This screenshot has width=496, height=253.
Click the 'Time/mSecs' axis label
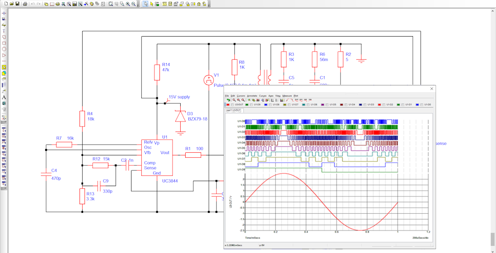click(x=253, y=238)
